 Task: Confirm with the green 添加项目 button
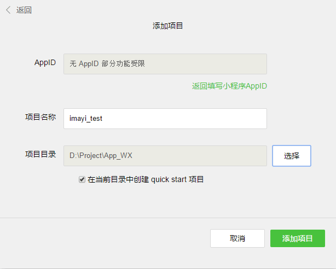[x=297, y=238]
